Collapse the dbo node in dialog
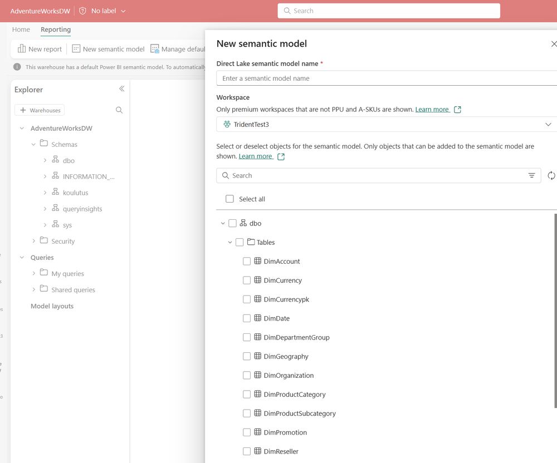The height and width of the screenshot is (463, 557). [223, 223]
